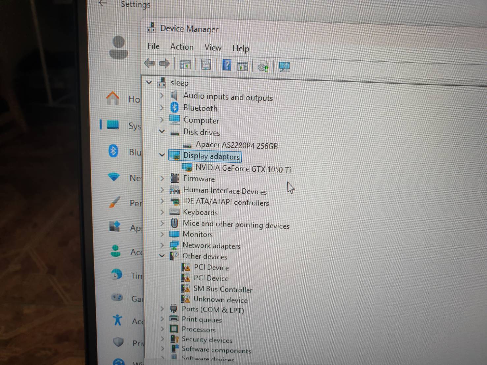This screenshot has width=487, height=365.
Task: Click the Back arrow toolbar icon
Action: (149, 63)
